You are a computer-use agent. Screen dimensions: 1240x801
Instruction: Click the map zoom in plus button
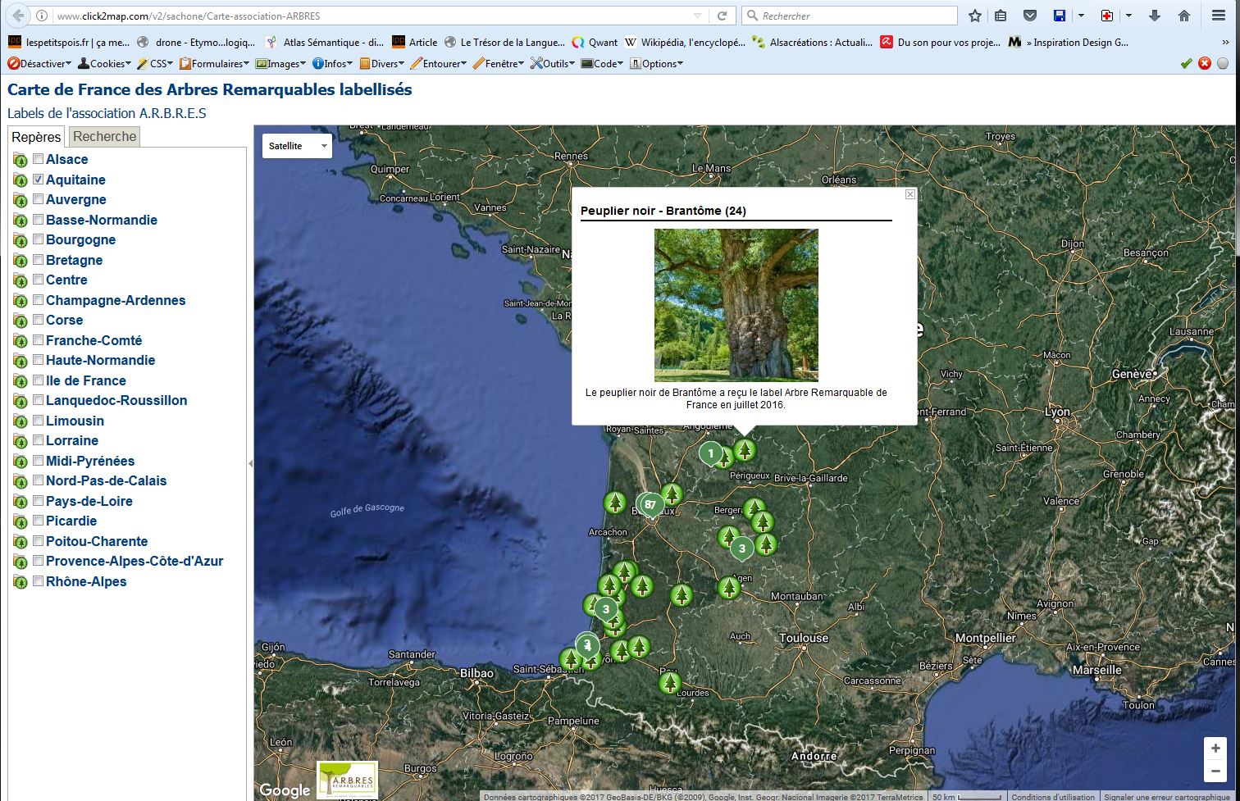1215,748
